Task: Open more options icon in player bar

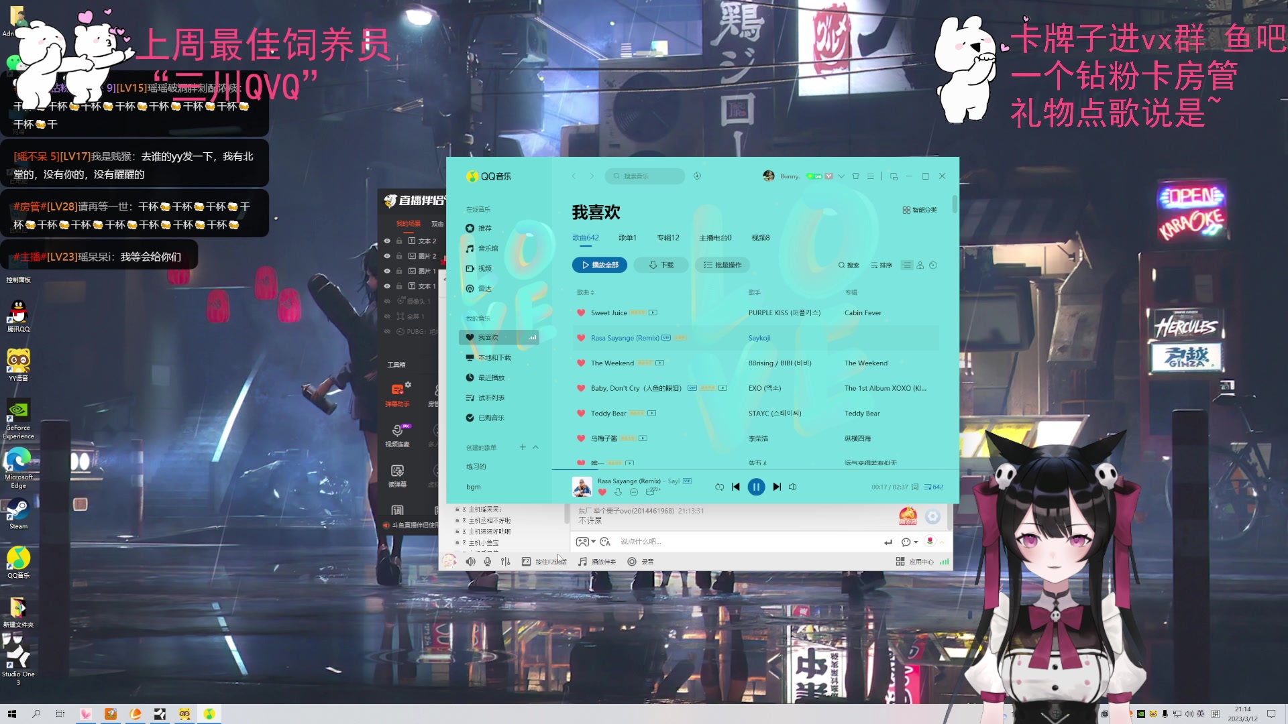Action: [634, 492]
